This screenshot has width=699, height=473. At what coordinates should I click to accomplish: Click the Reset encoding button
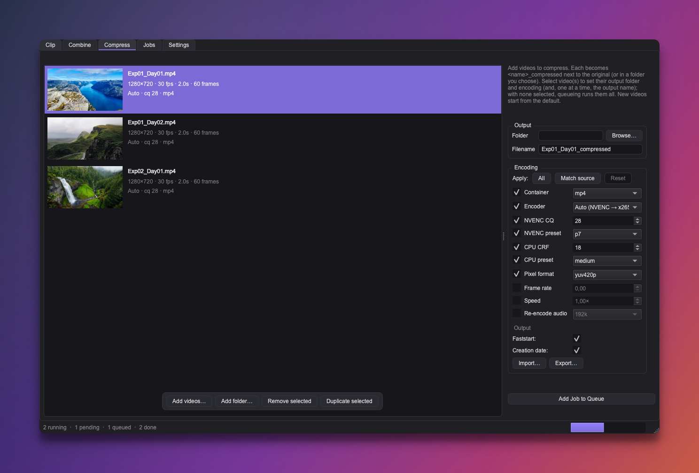tap(618, 178)
